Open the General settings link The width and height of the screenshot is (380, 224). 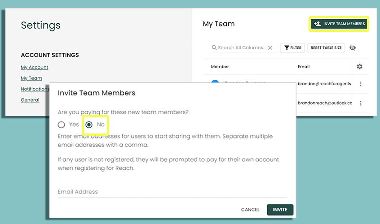pos(30,100)
